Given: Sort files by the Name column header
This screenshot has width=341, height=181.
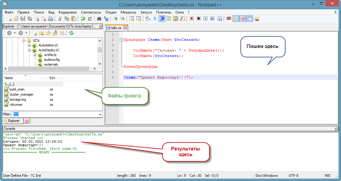Looking at the screenshot, I should coord(9,78).
